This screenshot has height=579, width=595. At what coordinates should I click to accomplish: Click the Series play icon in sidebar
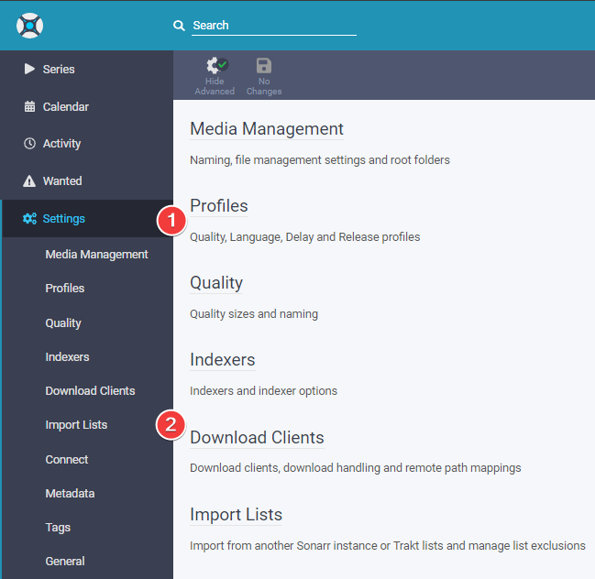(x=29, y=69)
